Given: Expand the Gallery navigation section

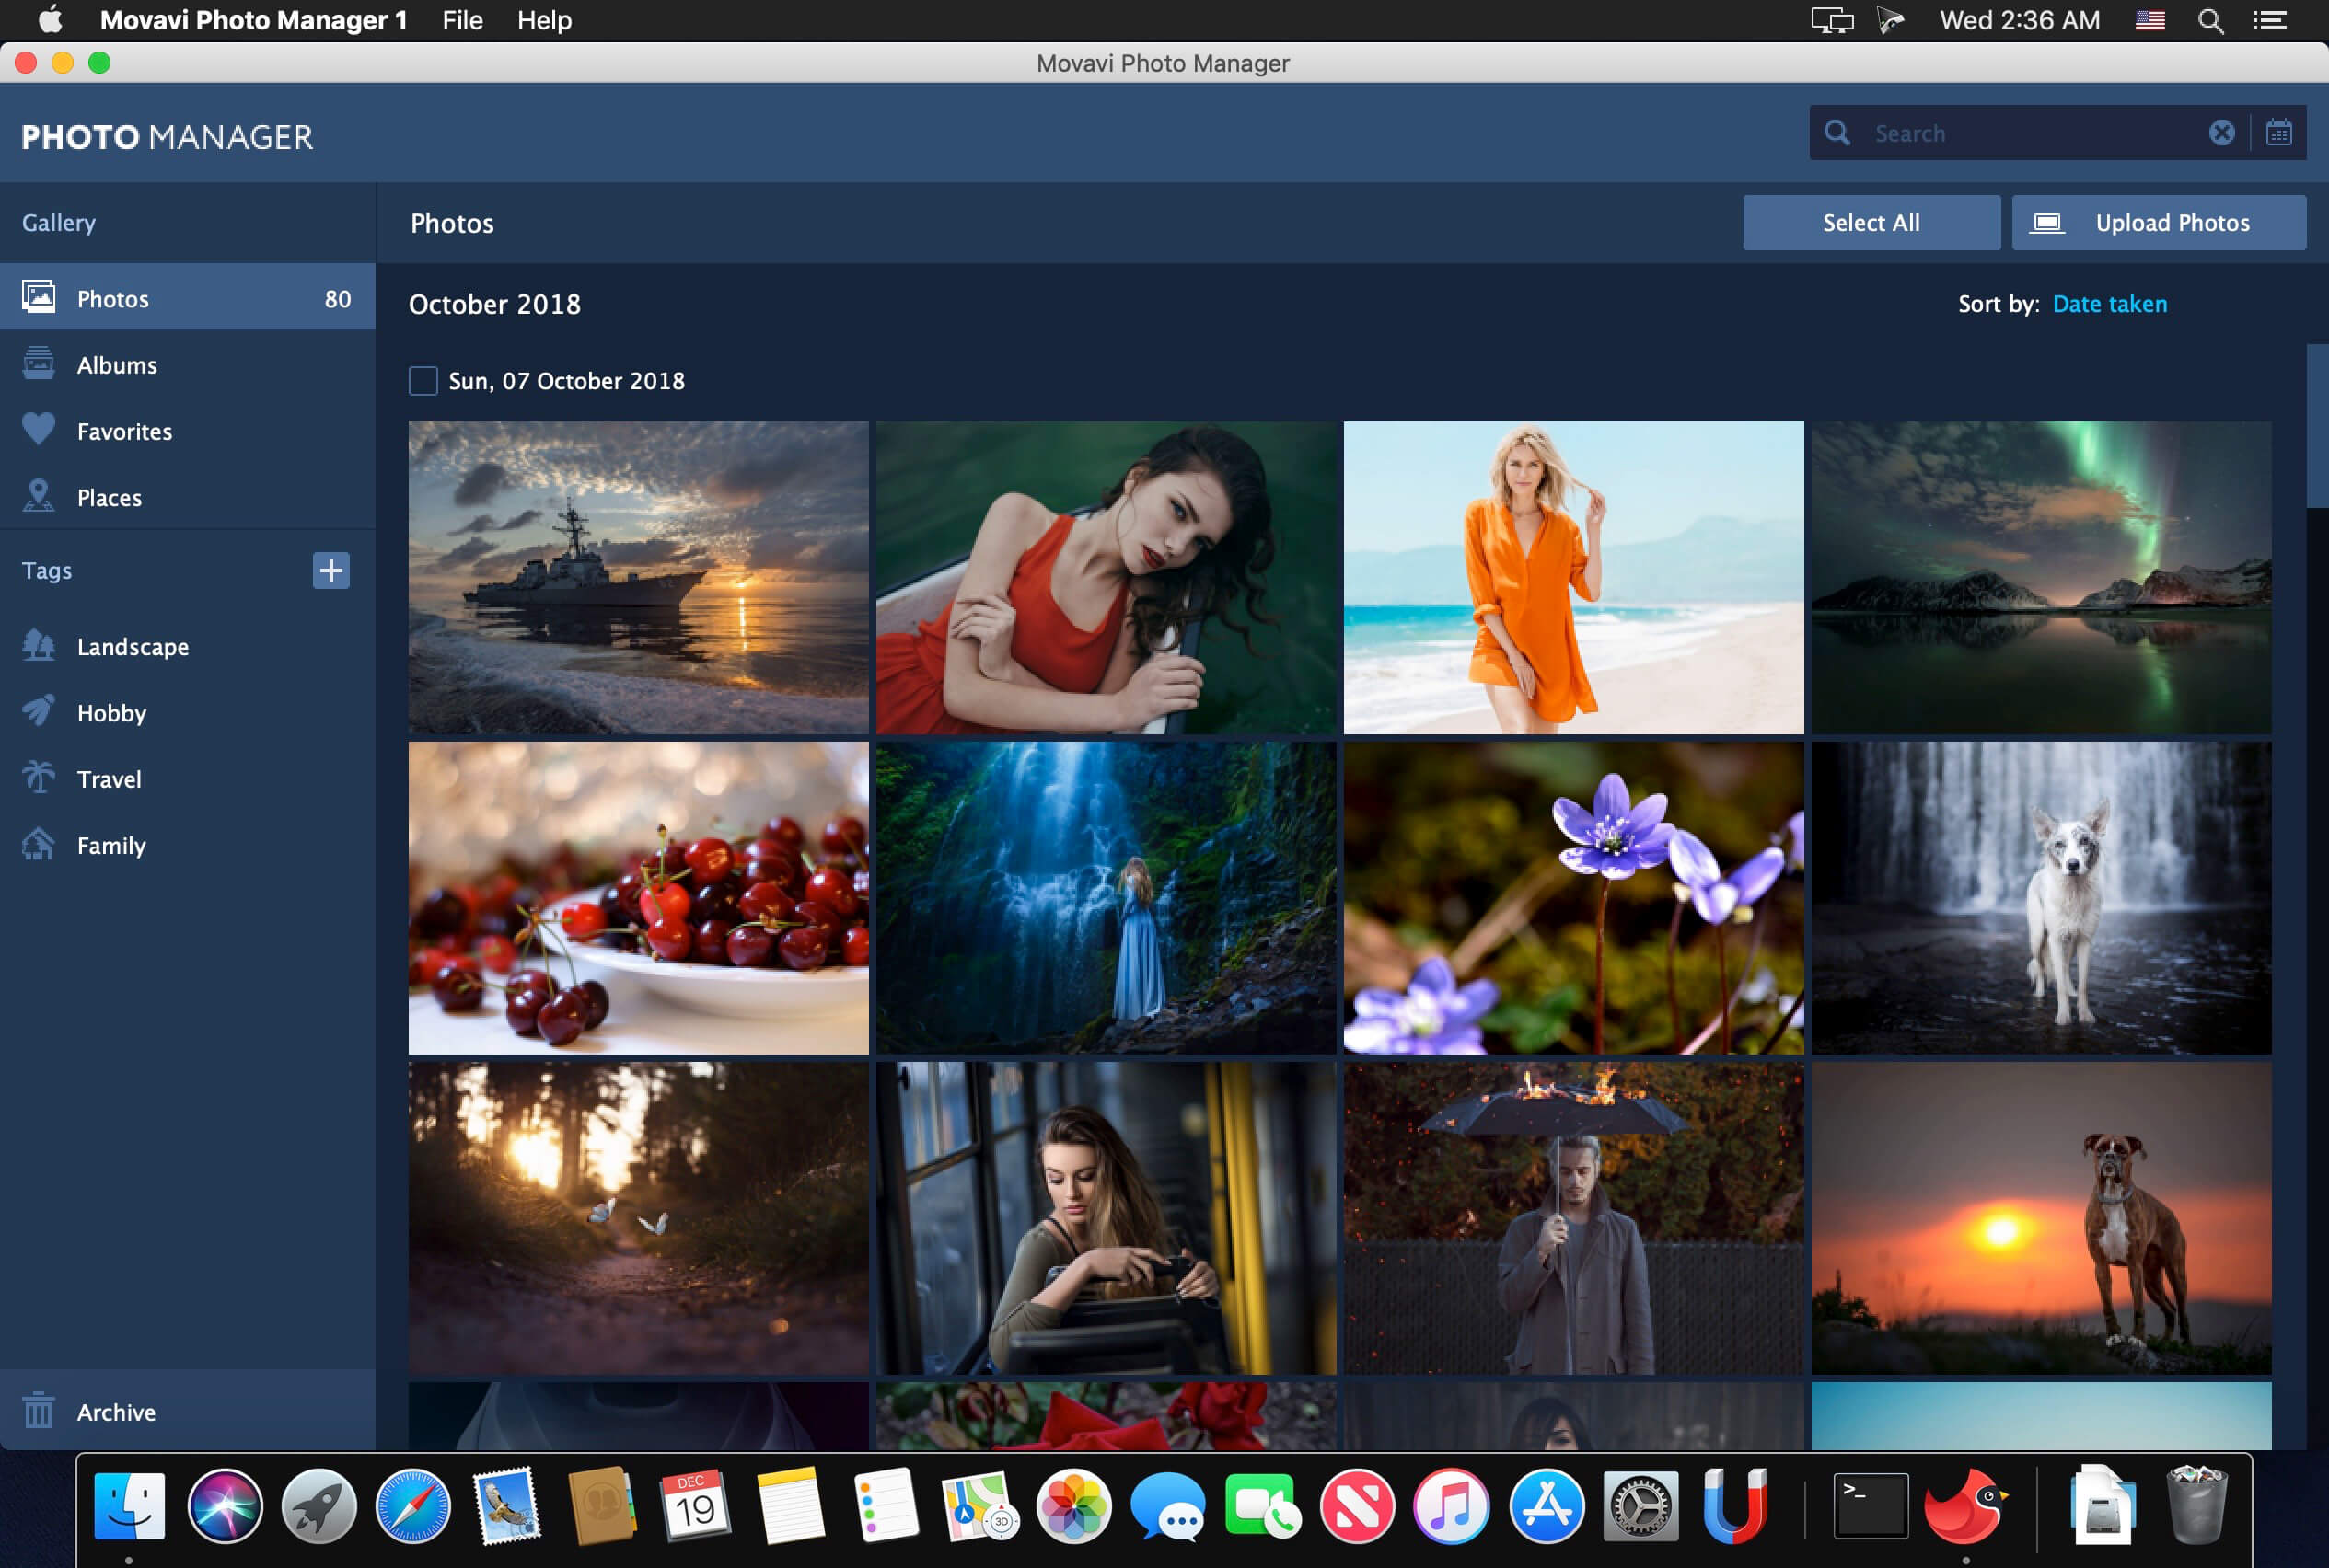Looking at the screenshot, I should click(58, 223).
